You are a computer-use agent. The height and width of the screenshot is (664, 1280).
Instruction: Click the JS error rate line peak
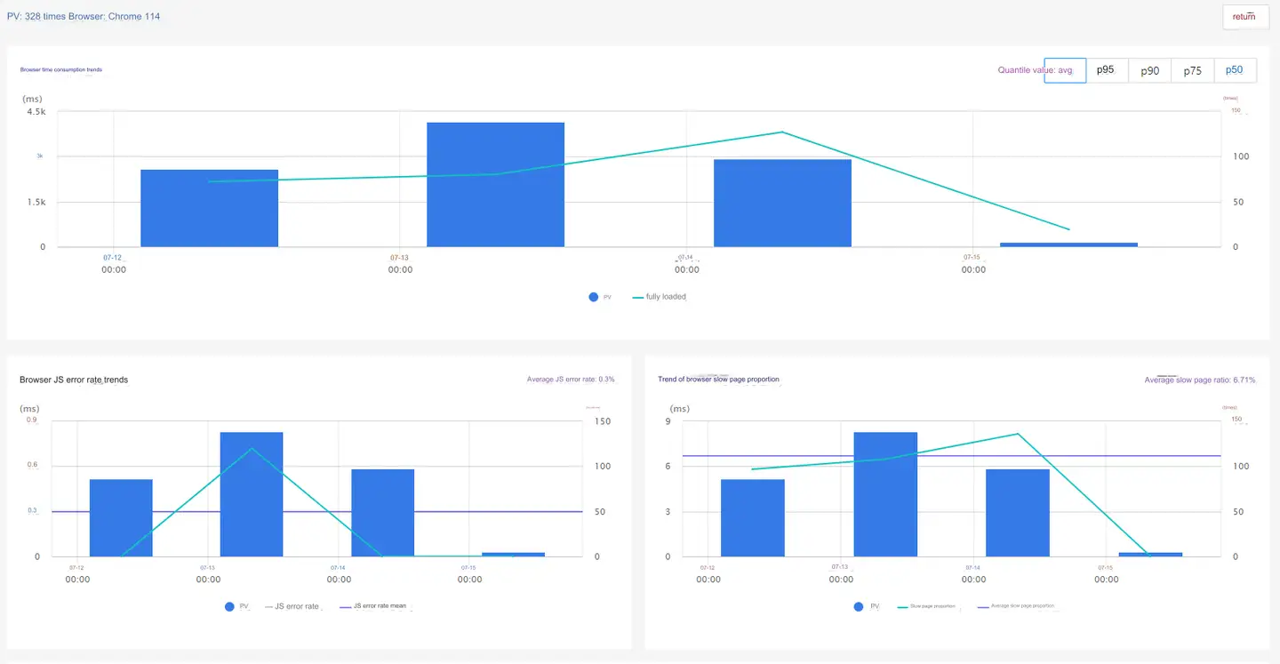(x=252, y=448)
